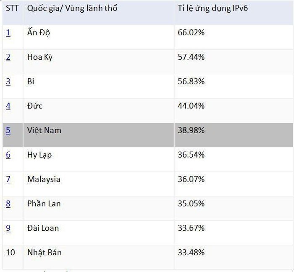
Task: Click link number 4 beside Đức
Action: pyautogui.click(x=8, y=106)
